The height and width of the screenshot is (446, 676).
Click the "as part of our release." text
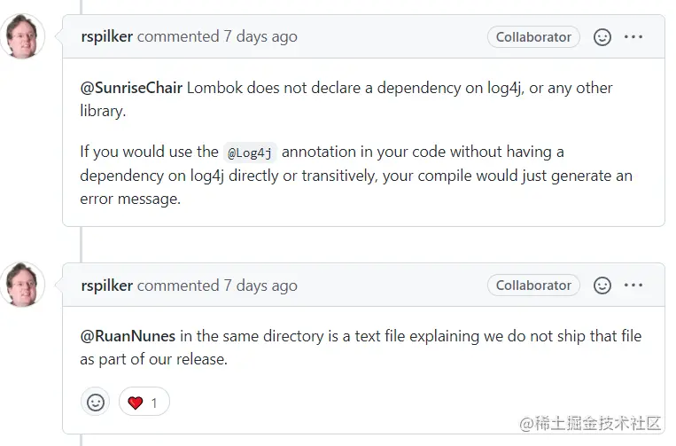(x=153, y=360)
